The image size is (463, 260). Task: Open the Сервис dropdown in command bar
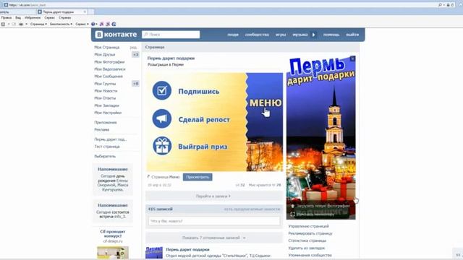82,24
